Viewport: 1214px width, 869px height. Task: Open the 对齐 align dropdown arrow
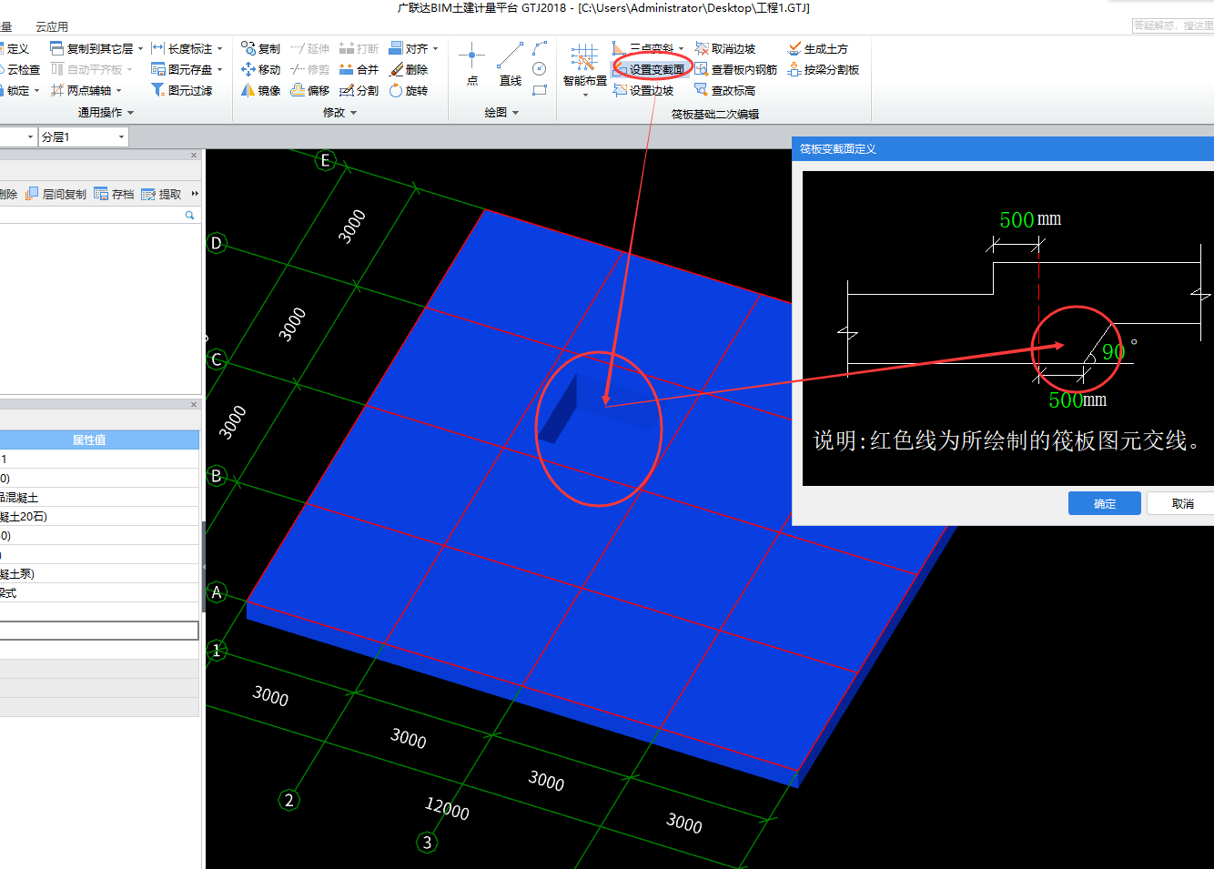pyautogui.click(x=436, y=49)
